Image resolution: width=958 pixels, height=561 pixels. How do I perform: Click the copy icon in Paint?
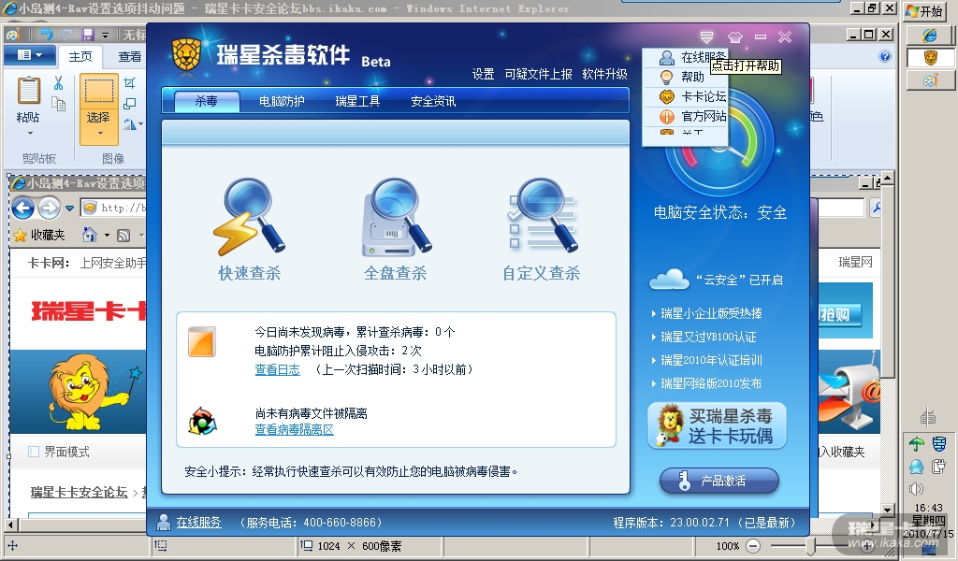coord(59,104)
